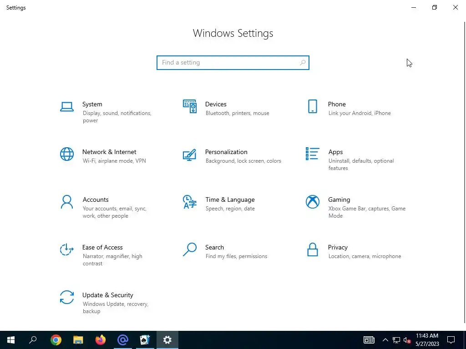
Task: Open News and interests taskbar icon
Action: 369,340
